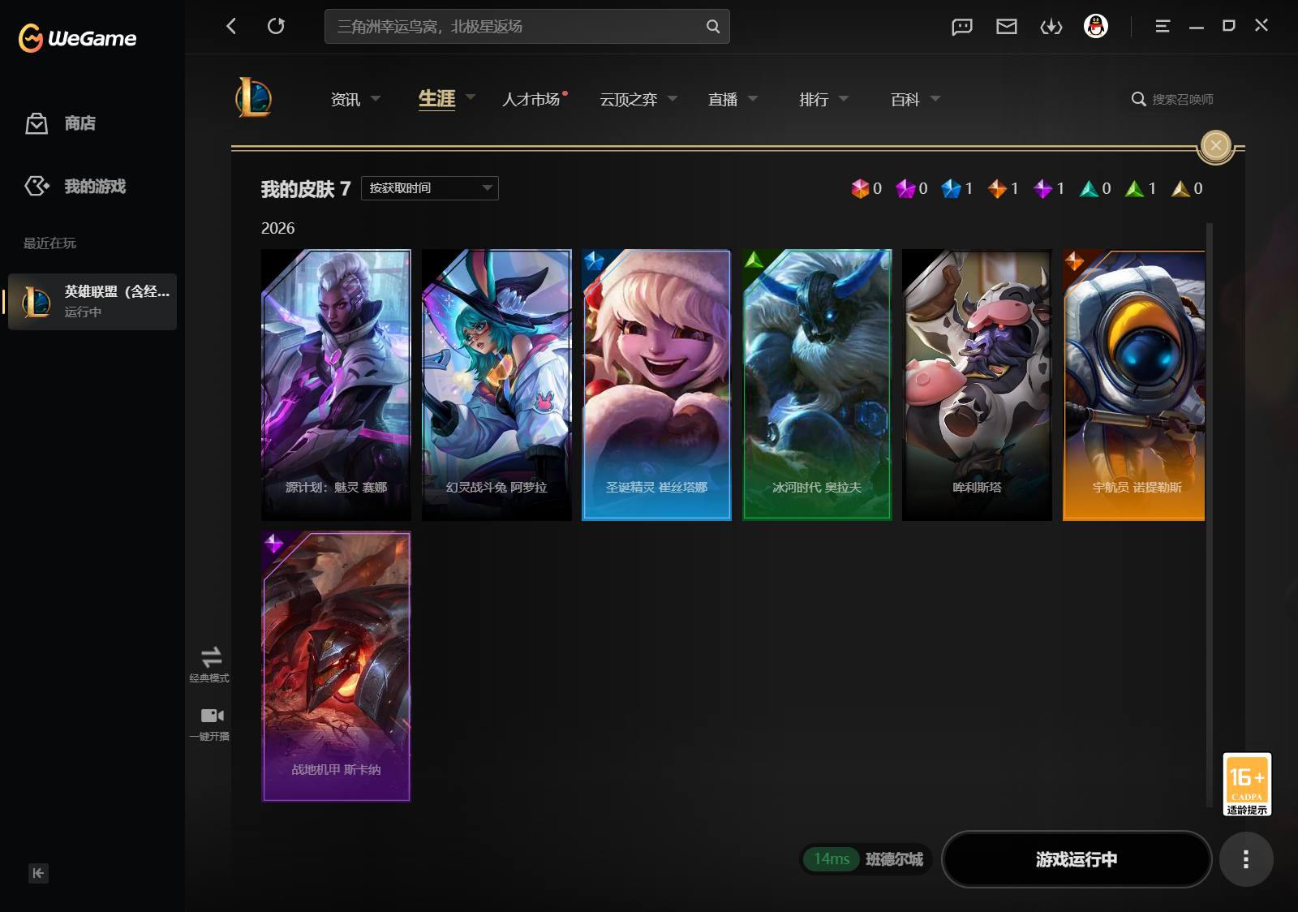Click the 14ms 班德尔城 server indicator
This screenshot has width=1298, height=912.
pos(866,859)
